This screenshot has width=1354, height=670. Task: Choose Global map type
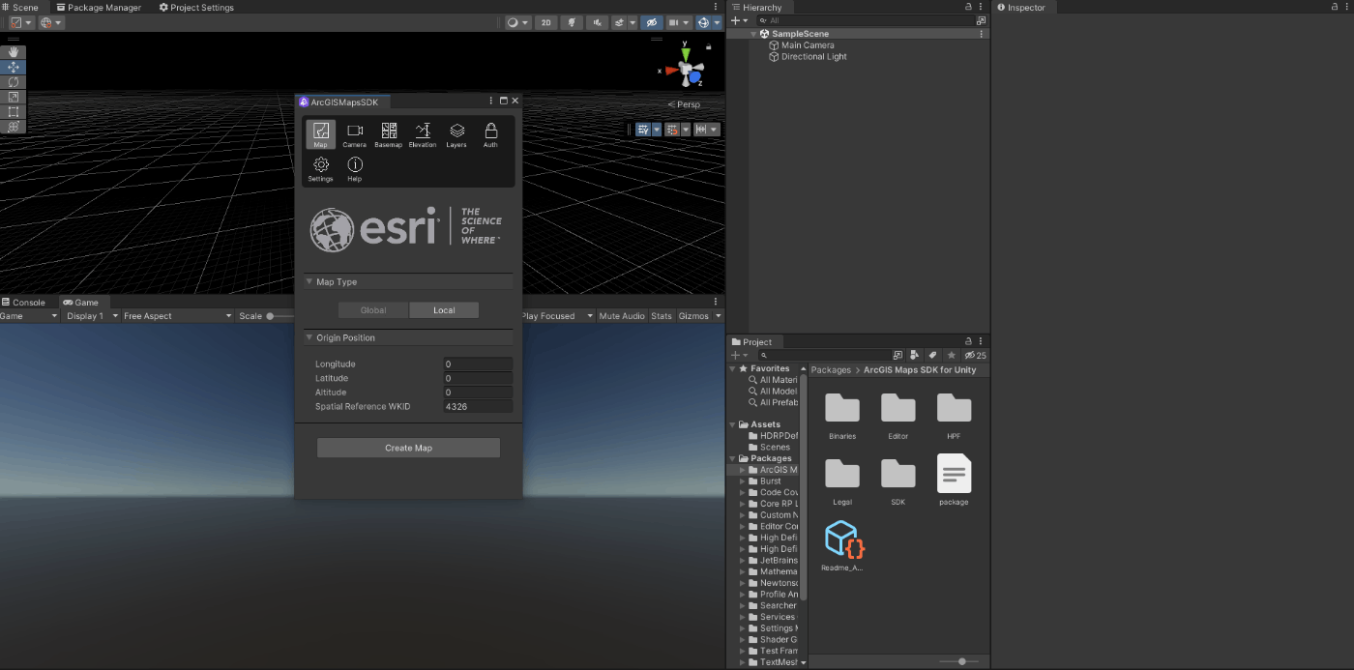click(373, 310)
